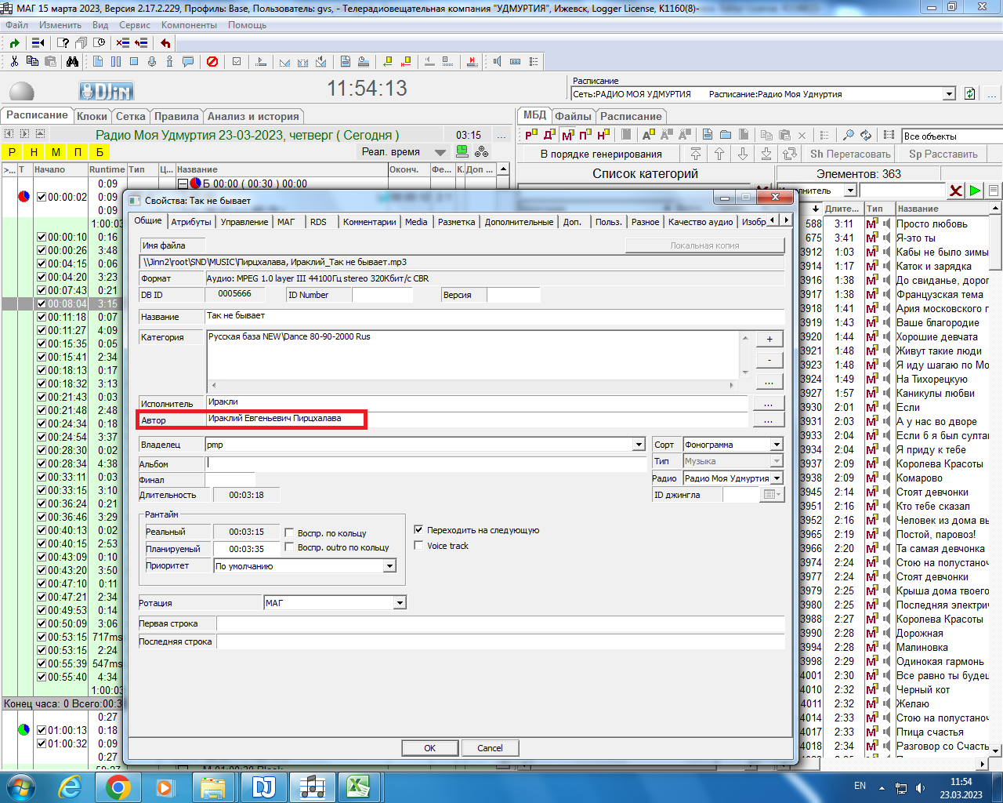Screen dimensions: 1003x803
Task: Open the 'Реал. время' dropdown arrow
Action: [440, 152]
